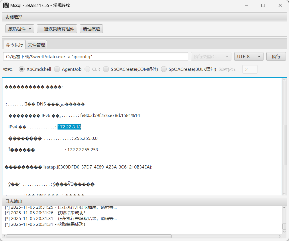289x241 pixels.
Task: Click the command input field
Action: click(x=96, y=56)
